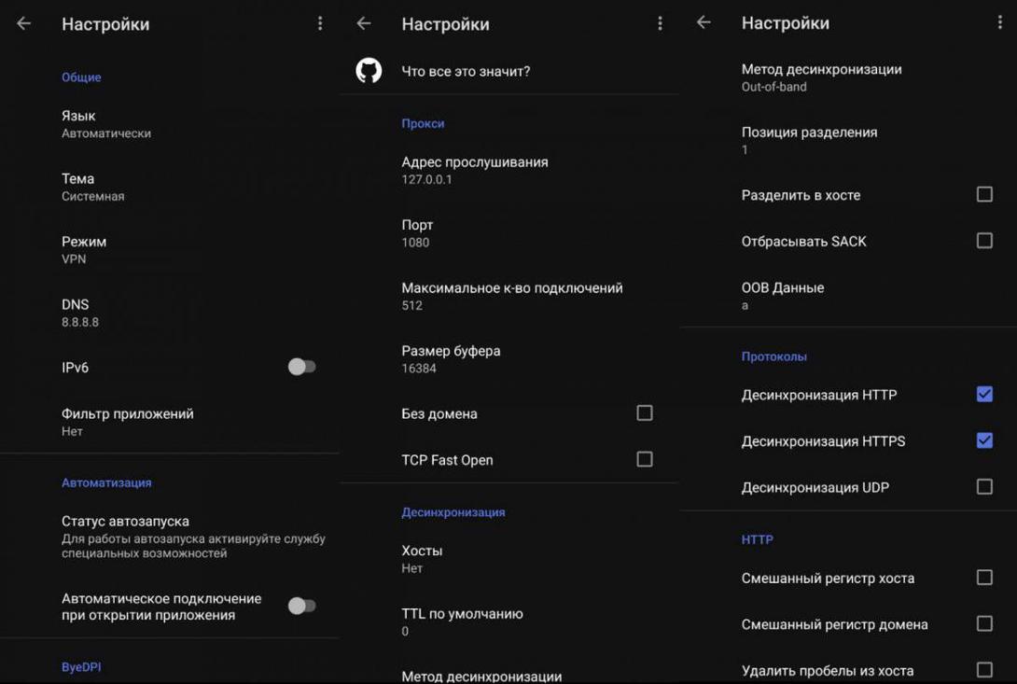Viewport: 1017px width, 684px height.
Task: Click back arrow above the proxy settings
Action: (x=364, y=24)
